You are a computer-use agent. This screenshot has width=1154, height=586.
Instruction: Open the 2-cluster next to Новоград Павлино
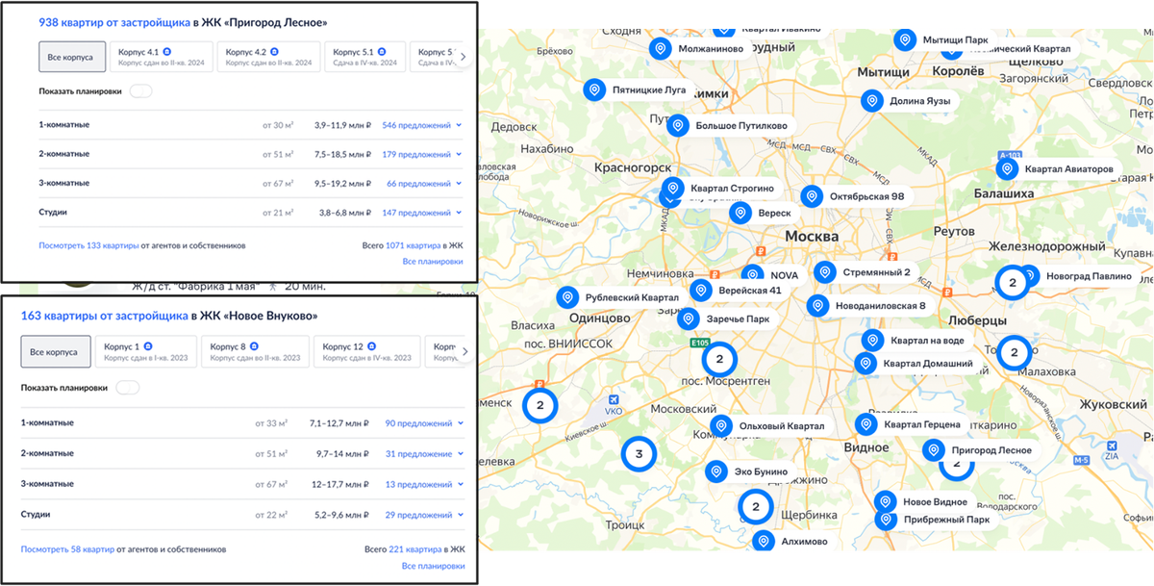(1012, 283)
